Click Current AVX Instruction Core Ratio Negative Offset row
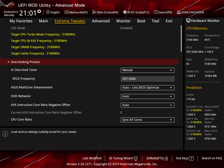Viewport: 224px width, 168px height. pos(89,112)
